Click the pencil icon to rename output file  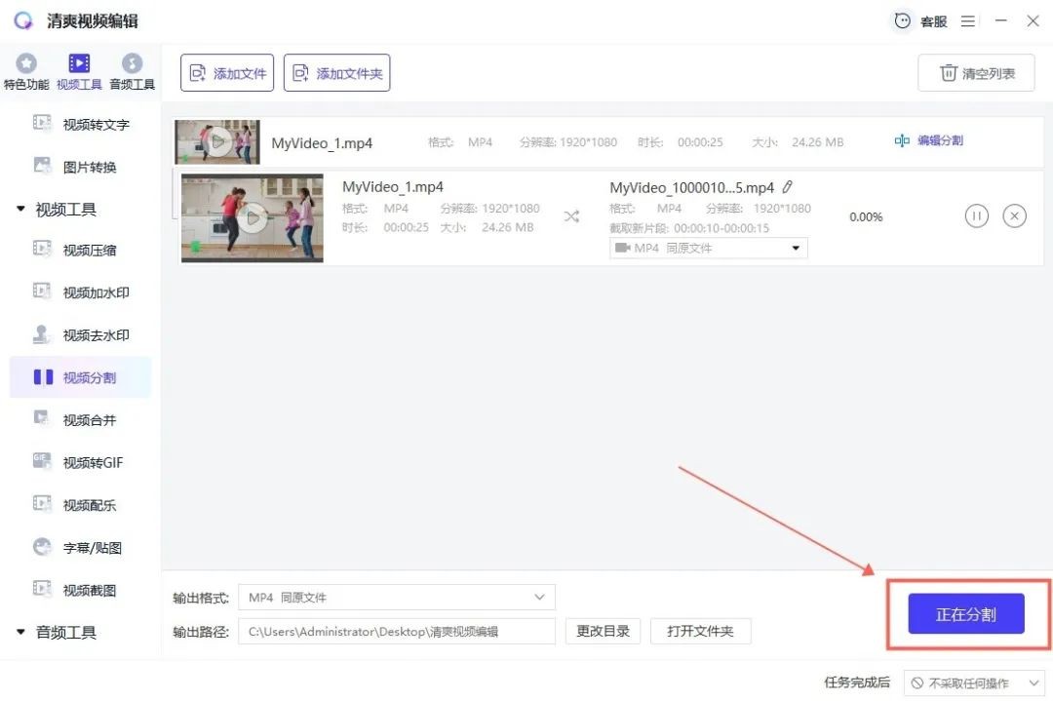[788, 187]
